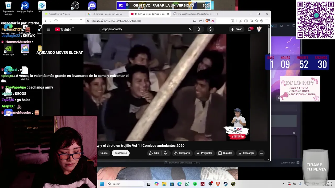
Task: Go to the YouTube home logo
Action: [63, 29]
